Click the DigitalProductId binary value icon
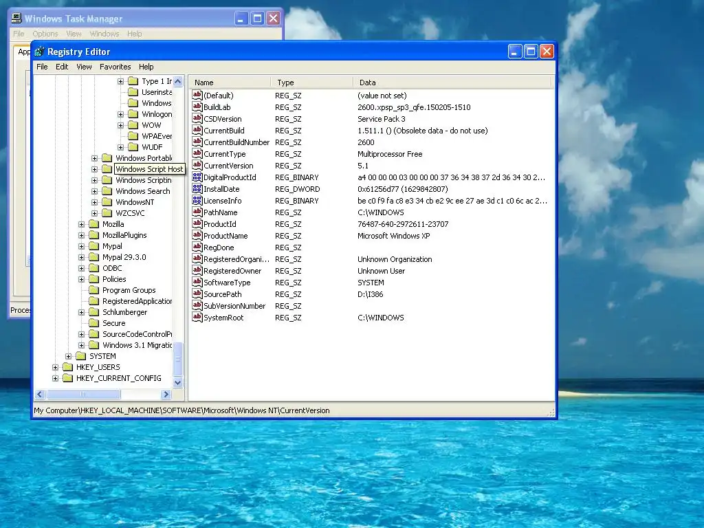Image resolution: width=704 pixels, height=528 pixels. [197, 177]
